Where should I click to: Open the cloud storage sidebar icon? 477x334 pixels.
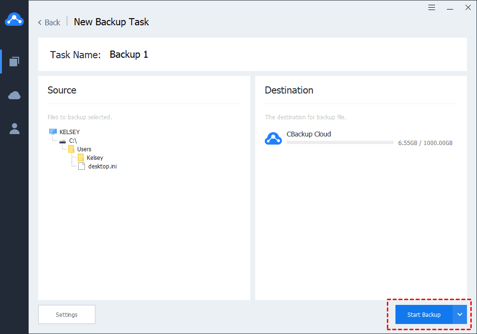point(14,95)
